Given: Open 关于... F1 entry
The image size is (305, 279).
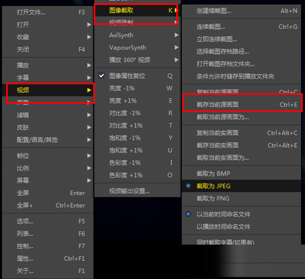Looking at the screenshot, I should [x=48, y=271].
